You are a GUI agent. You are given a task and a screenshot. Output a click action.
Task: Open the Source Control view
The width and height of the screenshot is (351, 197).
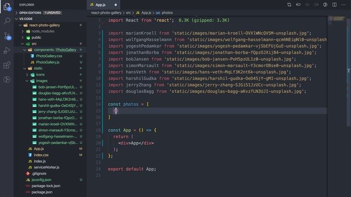pos(7,36)
